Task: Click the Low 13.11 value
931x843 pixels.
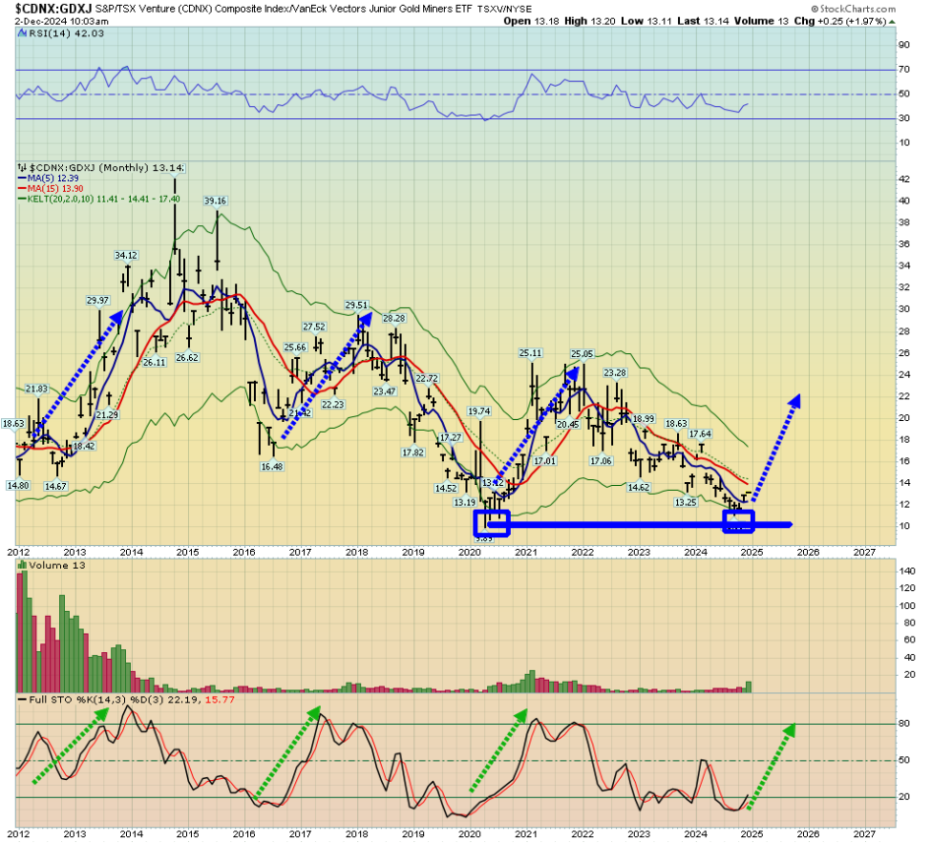Action: coord(645,22)
